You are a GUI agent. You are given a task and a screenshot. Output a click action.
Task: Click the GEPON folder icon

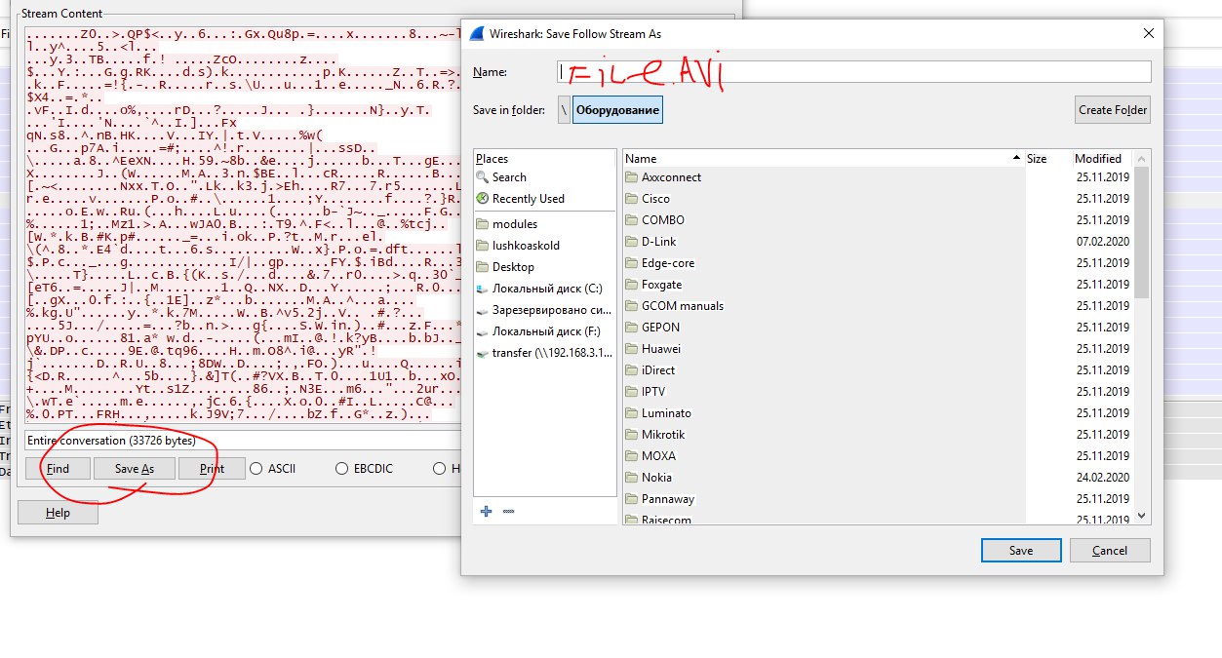[x=630, y=328]
